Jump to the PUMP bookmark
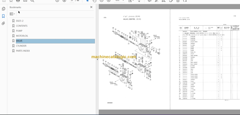 pos(19,31)
